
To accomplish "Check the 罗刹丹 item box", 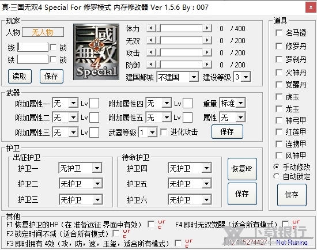I will point(279,59).
